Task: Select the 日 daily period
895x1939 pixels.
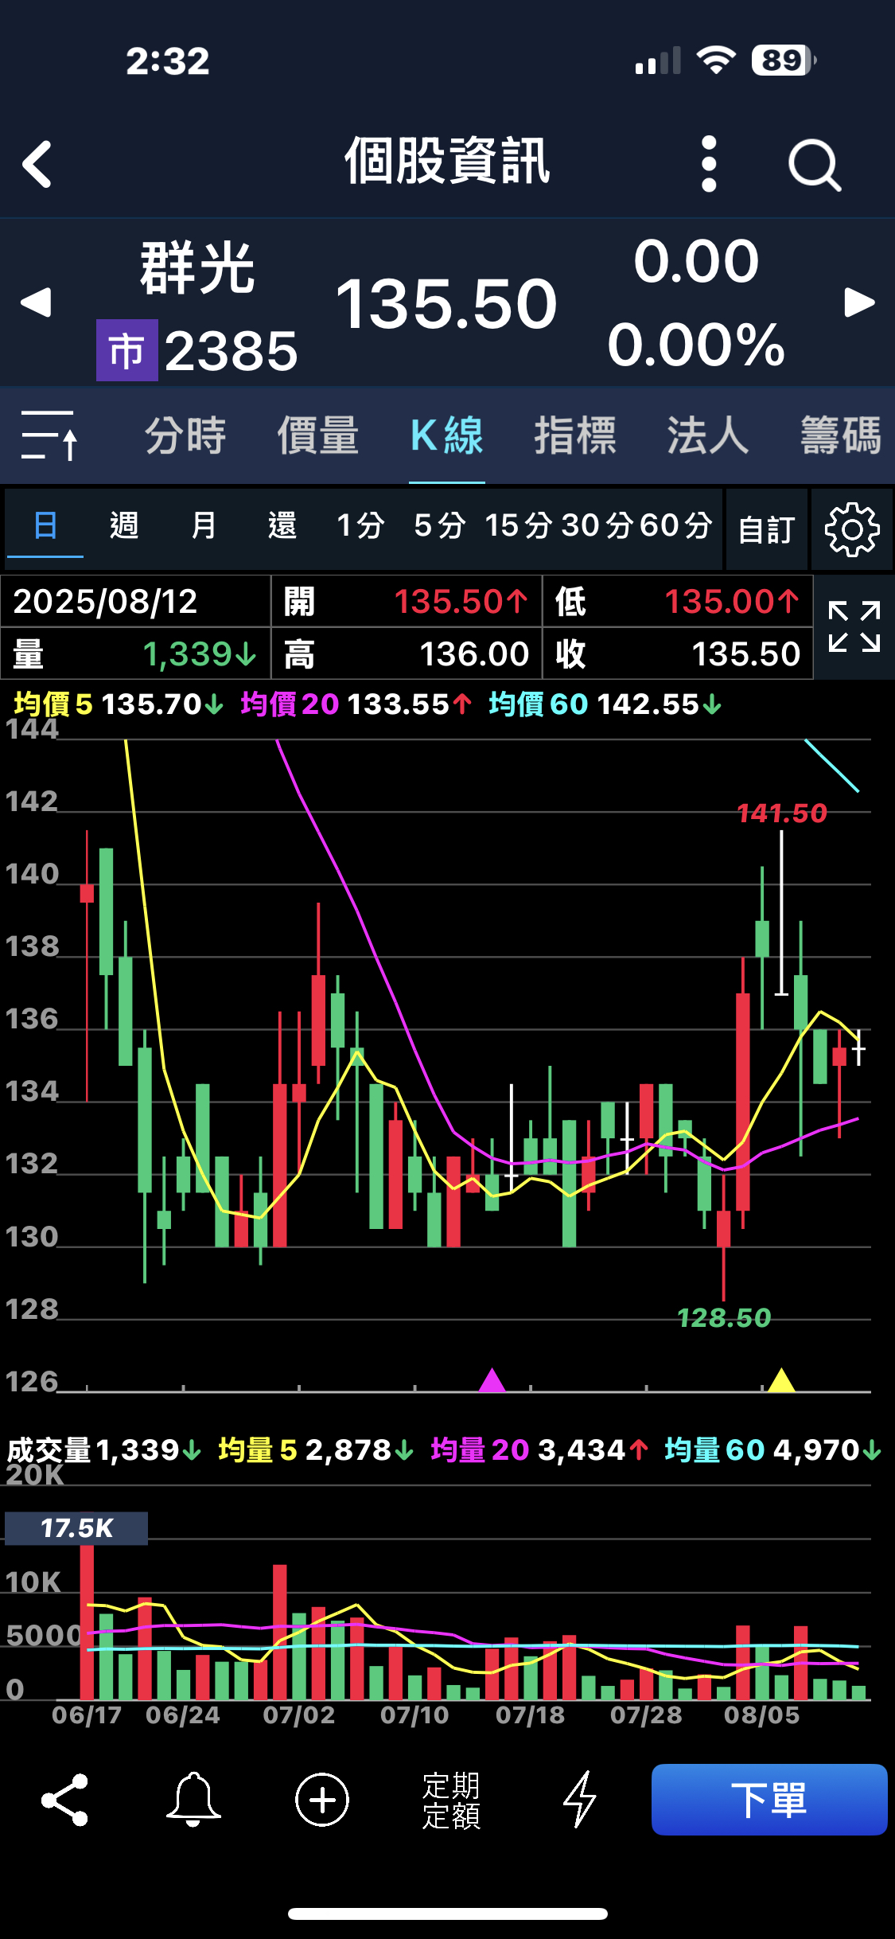Action: pyautogui.click(x=45, y=525)
